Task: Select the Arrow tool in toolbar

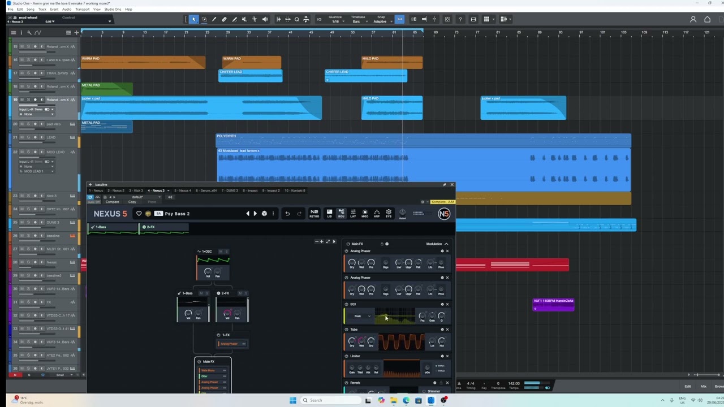Action: [x=193, y=19]
